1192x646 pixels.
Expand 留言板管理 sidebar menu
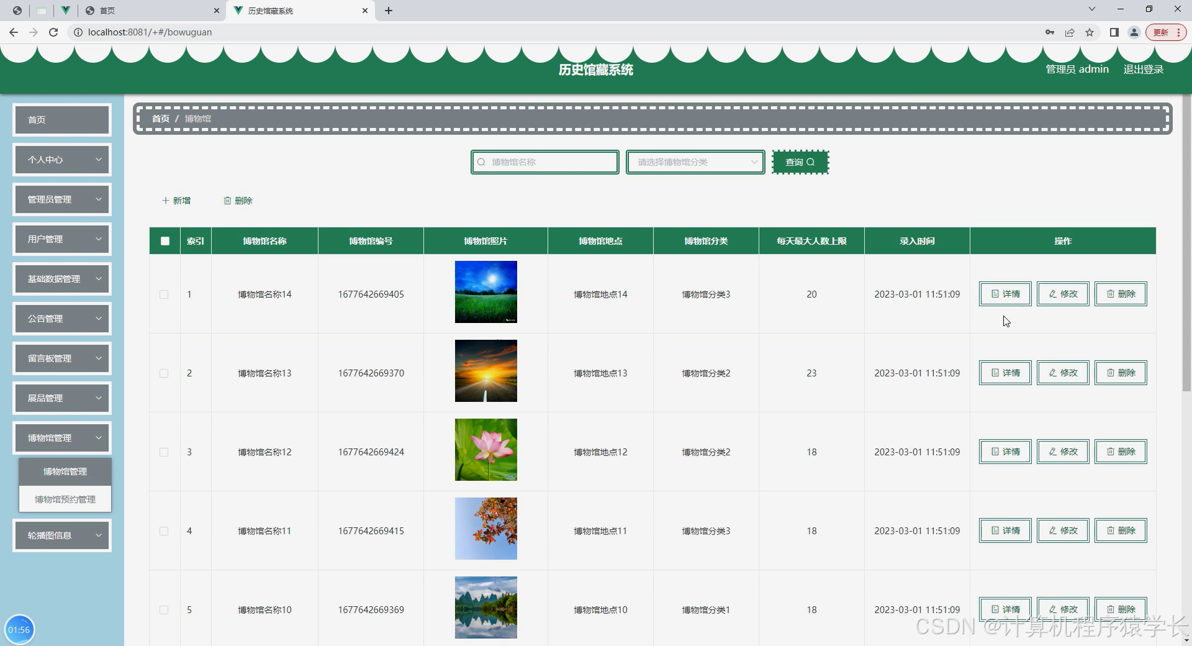tap(62, 358)
